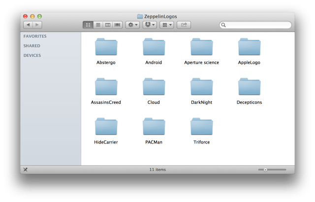Open the Arrange items dropdown

(167, 25)
